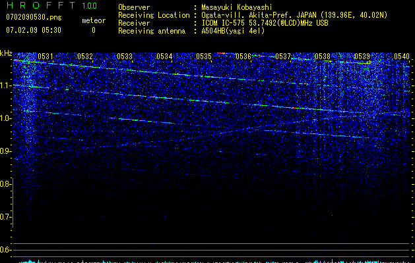Click the observer name Masayuki Kobayashi
The image size is (415, 263).
[237, 7]
